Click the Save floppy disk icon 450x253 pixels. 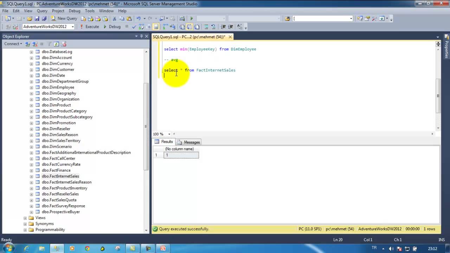click(37, 18)
